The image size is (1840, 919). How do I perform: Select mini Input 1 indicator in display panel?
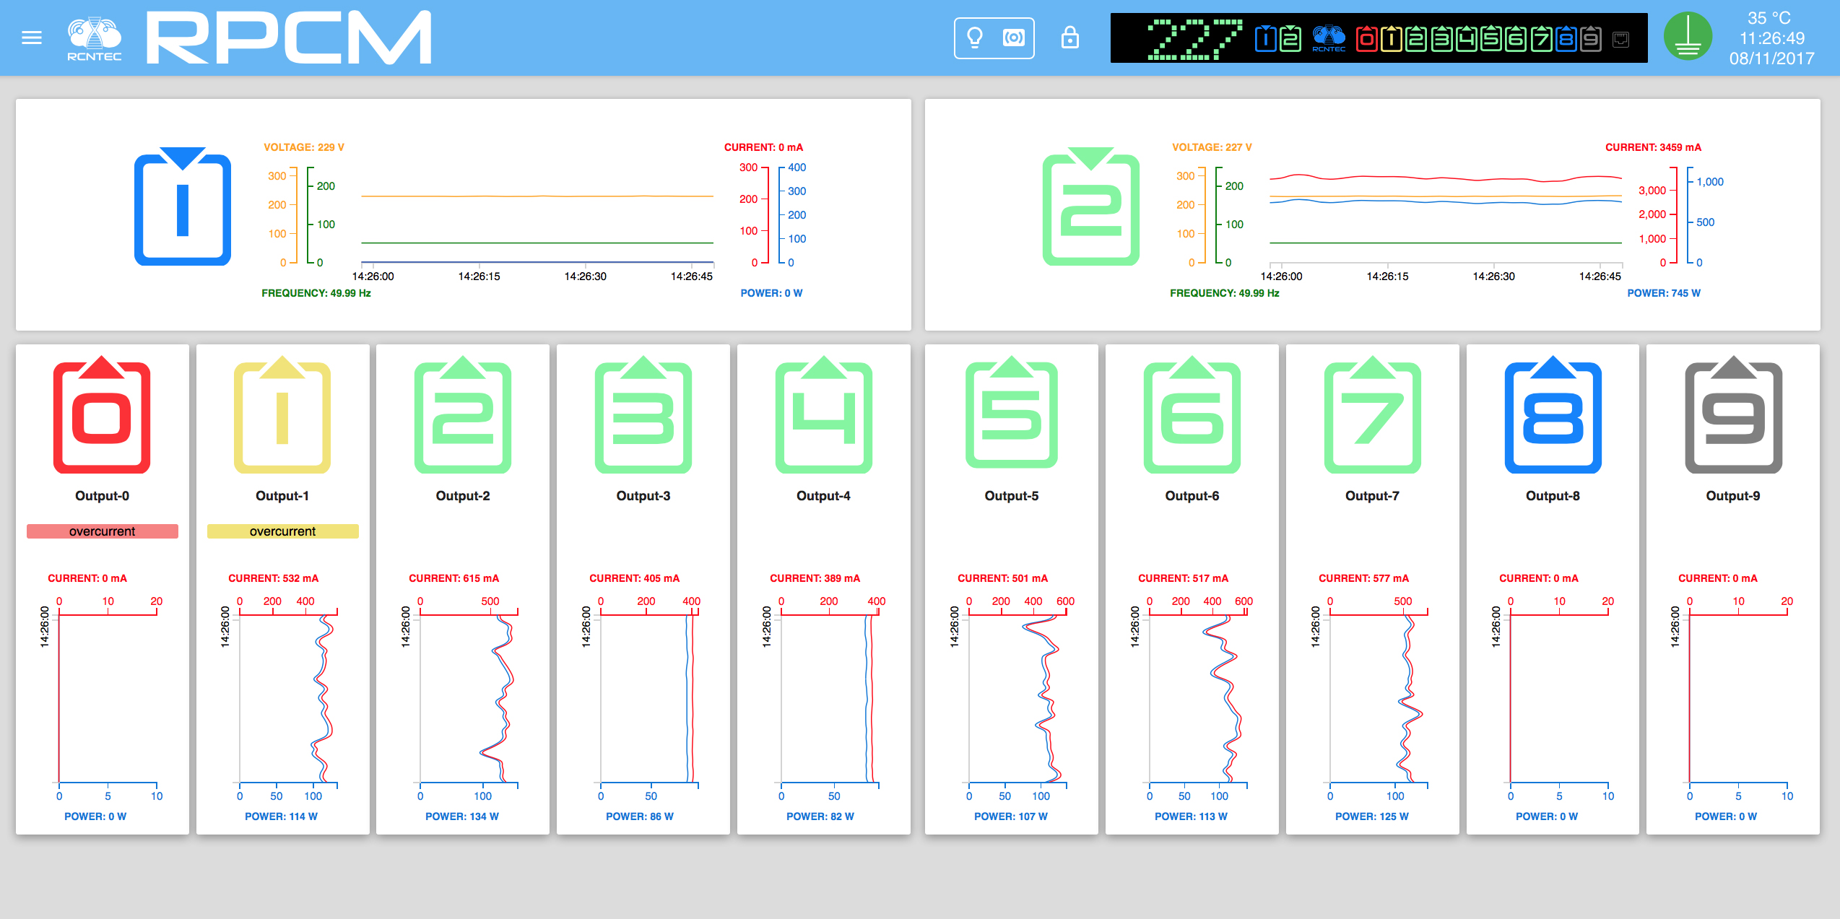click(x=1266, y=38)
